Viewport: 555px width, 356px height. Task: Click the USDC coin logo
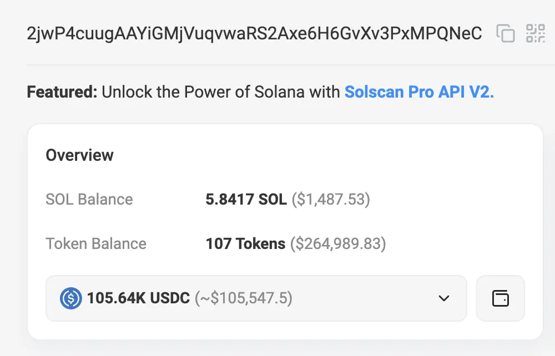point(71,298)
